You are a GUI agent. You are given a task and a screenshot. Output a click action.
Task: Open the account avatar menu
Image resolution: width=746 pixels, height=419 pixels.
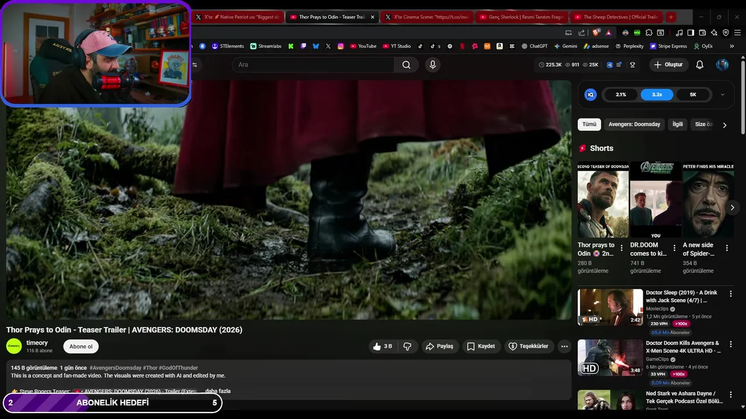pyautogui.click(x=722, y=65)
